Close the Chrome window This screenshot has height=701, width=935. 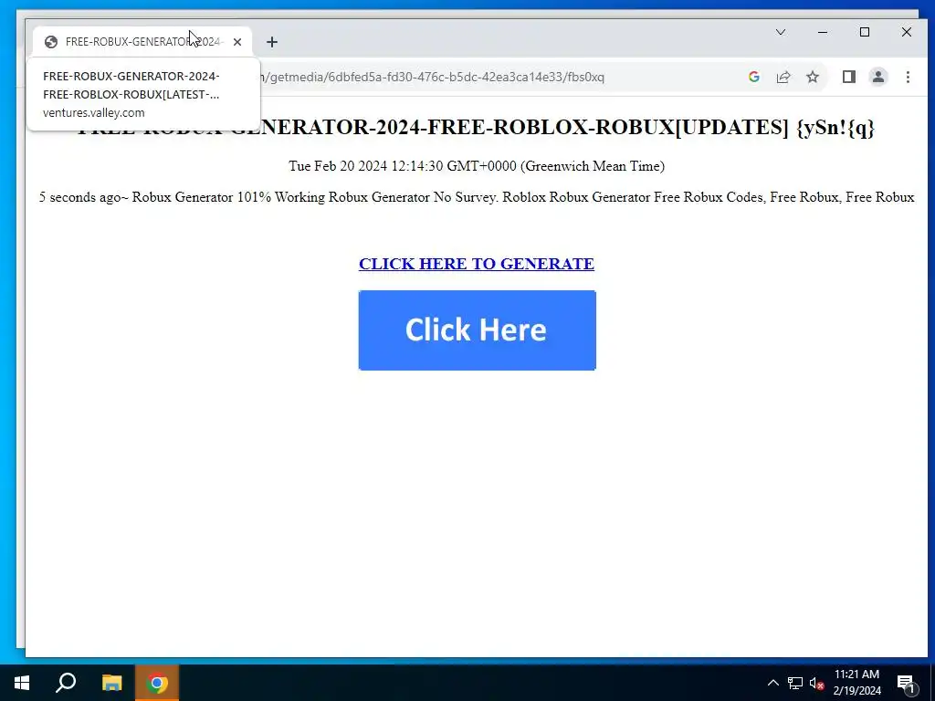[x=907, y=32]
